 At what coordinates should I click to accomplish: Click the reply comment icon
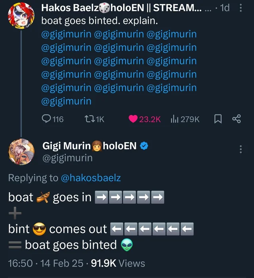point(46,119)
